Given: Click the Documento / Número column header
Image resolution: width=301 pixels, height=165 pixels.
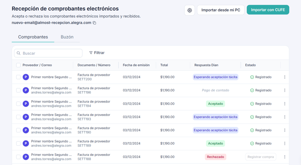Looking at the screenshot, I should tap(94, 65).
